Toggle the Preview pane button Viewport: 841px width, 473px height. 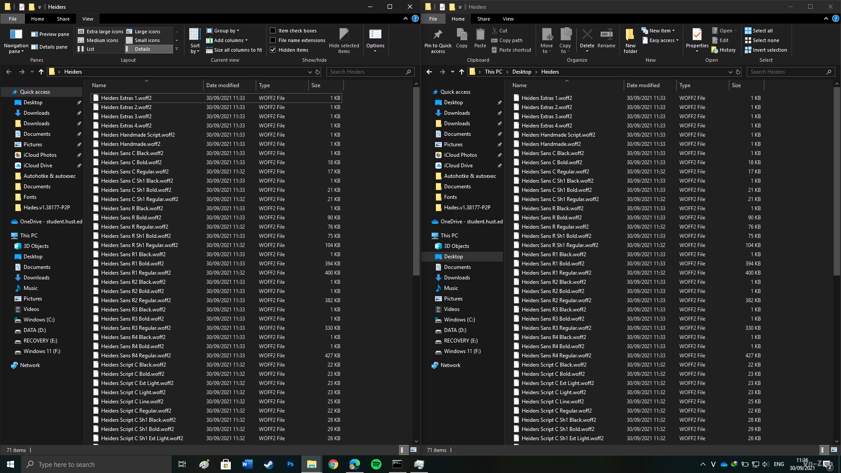coord(50,34)
